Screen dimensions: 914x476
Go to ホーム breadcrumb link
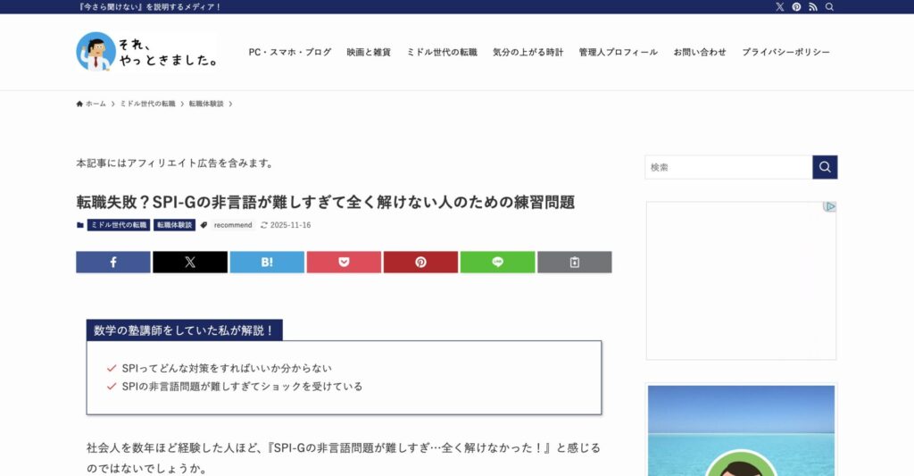[96, 104]
